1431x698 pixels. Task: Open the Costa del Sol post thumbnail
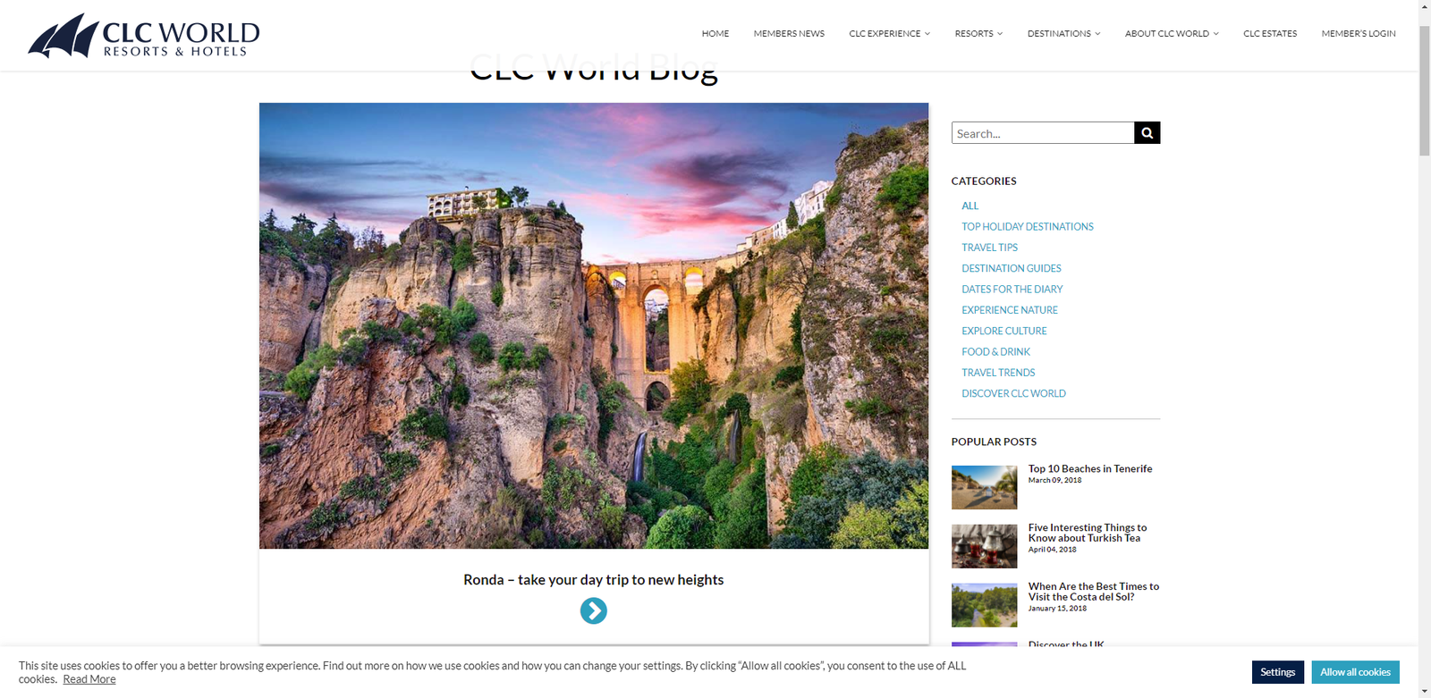(x=984, y=605)
